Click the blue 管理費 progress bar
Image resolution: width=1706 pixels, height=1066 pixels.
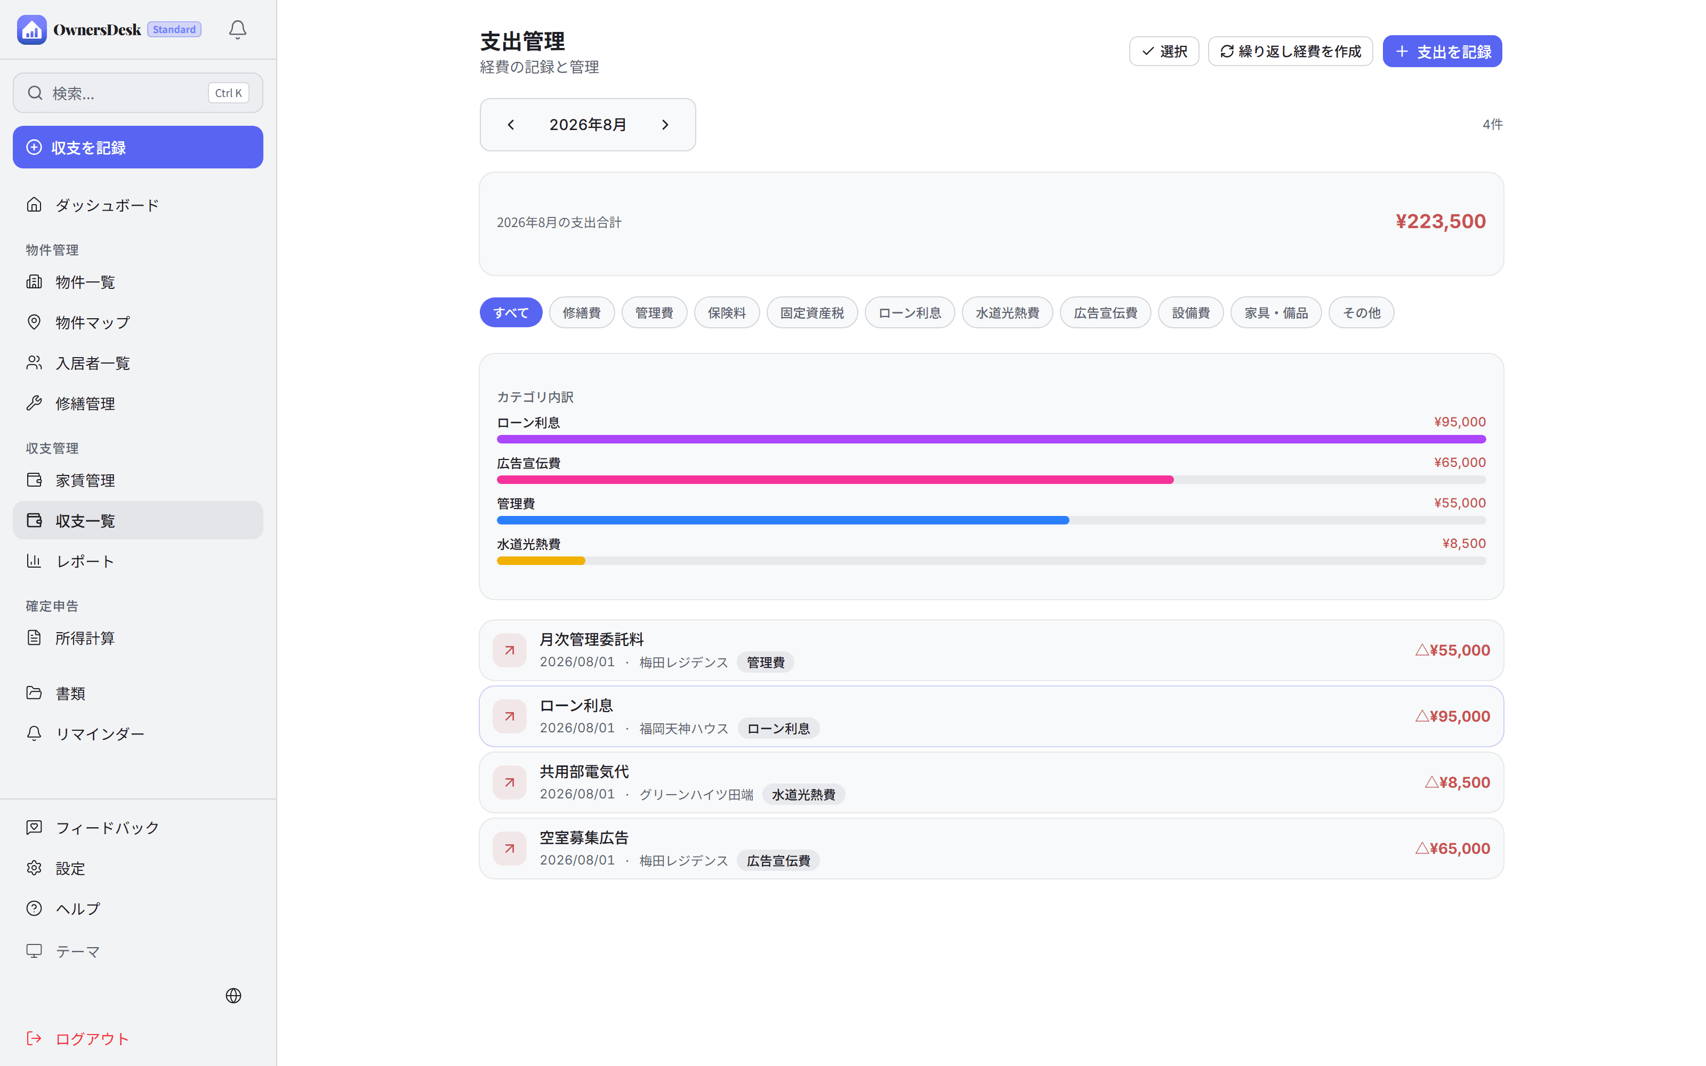coord(783,520)
